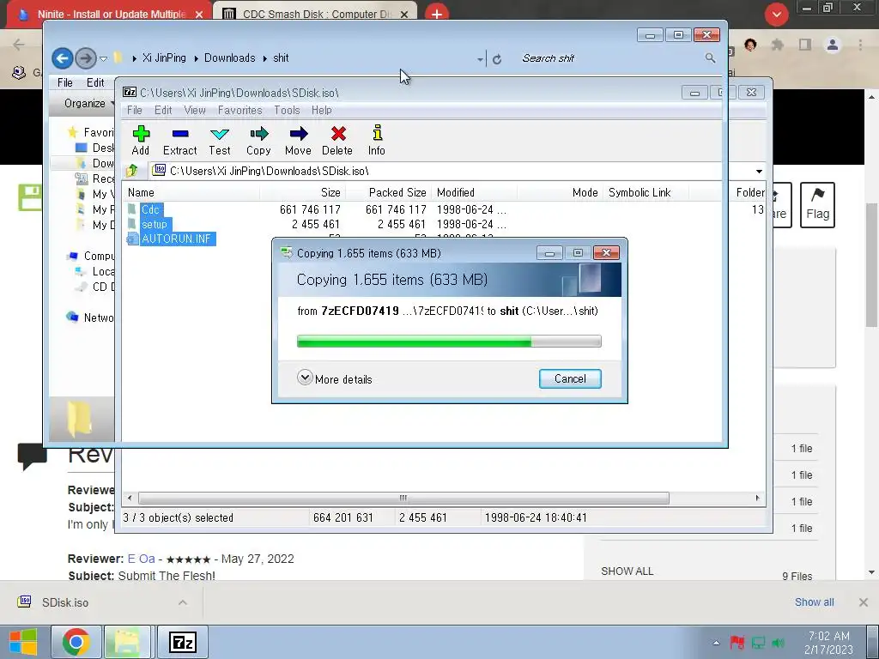
Task: Select the setup folder in 7-Zip
Action: (155, 224)
